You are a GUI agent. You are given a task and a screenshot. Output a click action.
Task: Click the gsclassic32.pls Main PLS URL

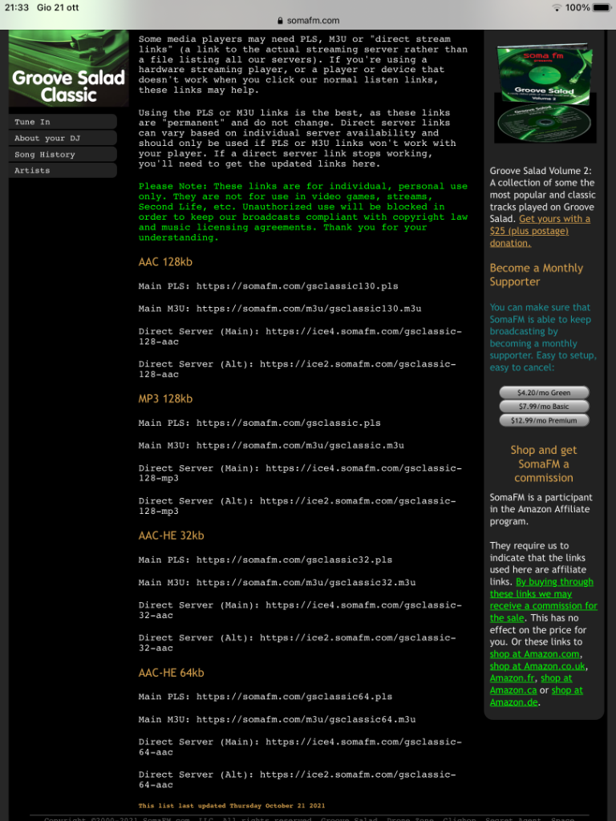(x=294, y=560)
